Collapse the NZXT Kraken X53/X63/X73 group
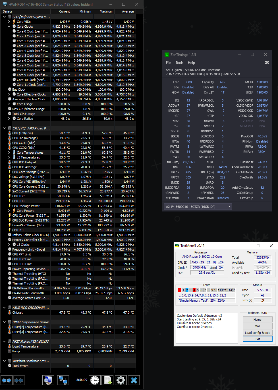This screenshot has width=278, height=390. [4, 342]
